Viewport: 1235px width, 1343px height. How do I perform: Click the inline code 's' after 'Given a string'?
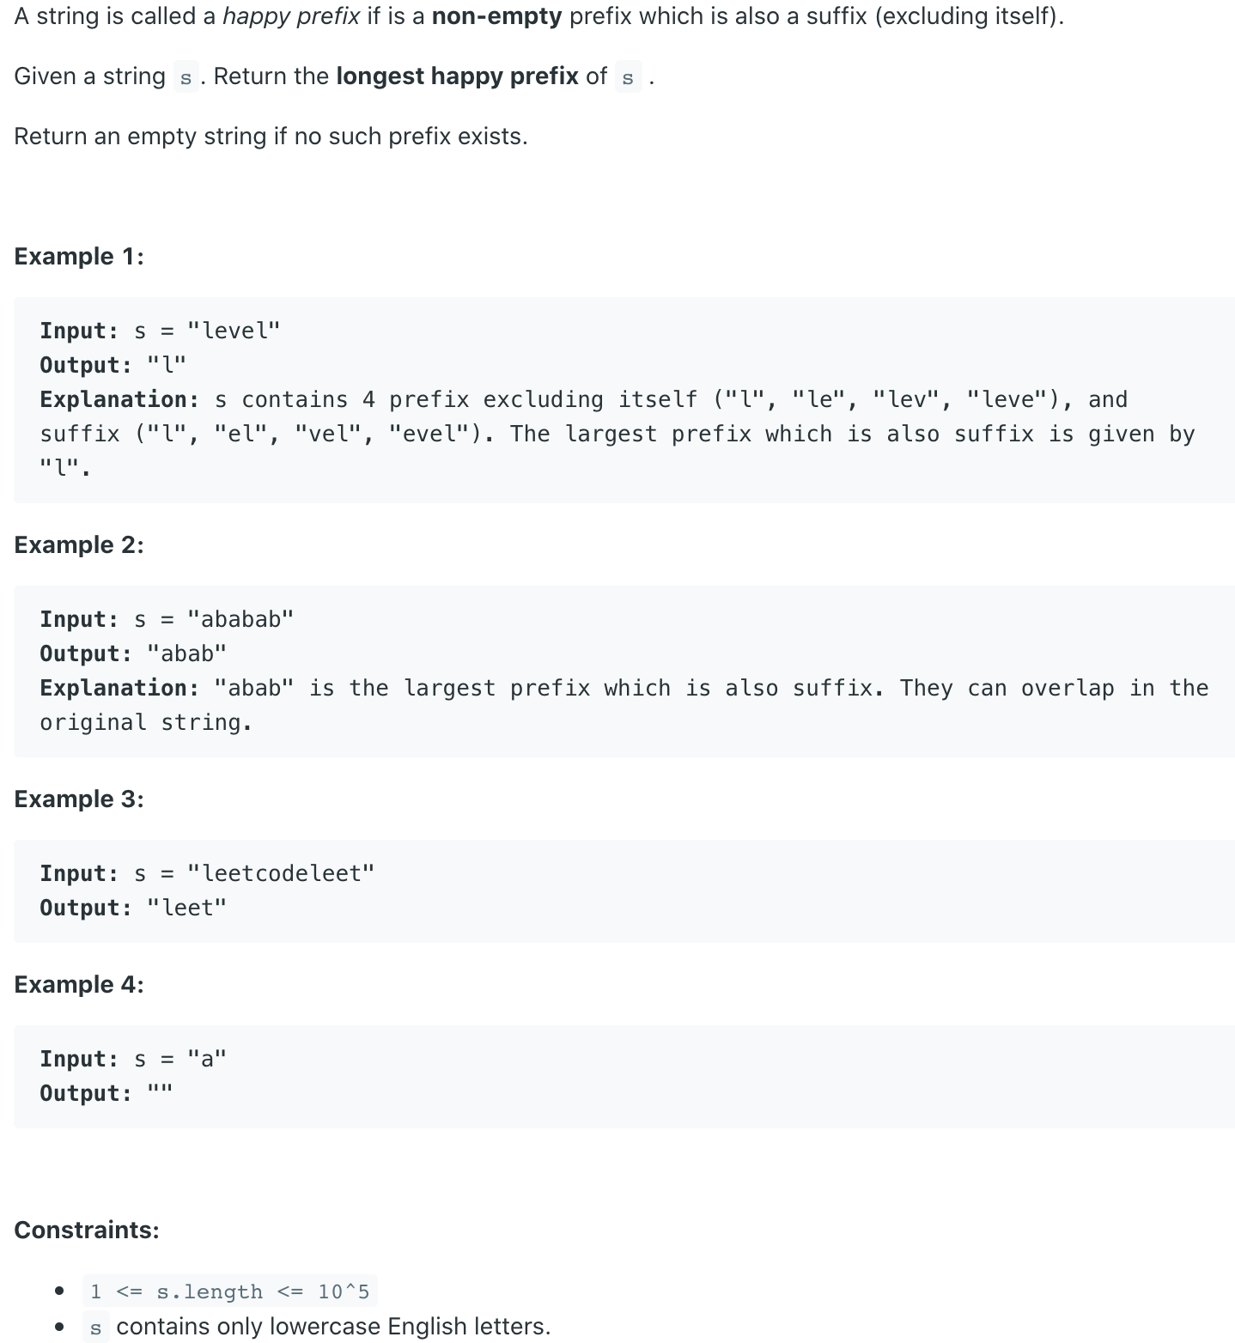point(186,77)
